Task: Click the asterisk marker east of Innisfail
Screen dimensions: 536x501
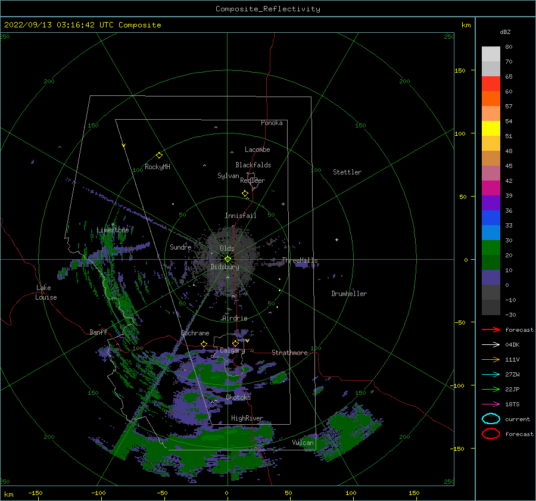Action: click(x=283, y=204)
